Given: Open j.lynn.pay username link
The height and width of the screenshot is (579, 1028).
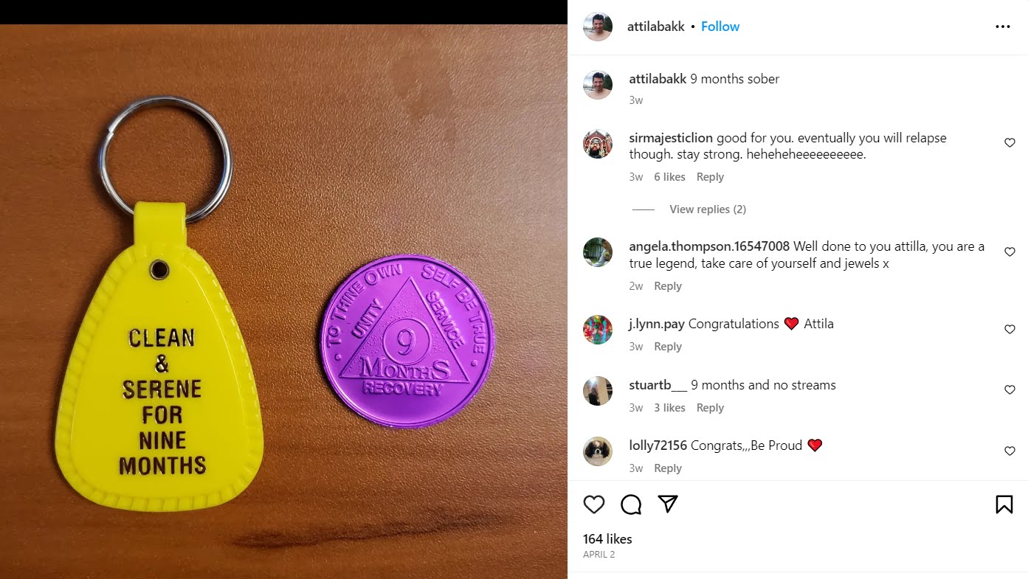Looking at the screenshot, I should (x=657, y=324).
